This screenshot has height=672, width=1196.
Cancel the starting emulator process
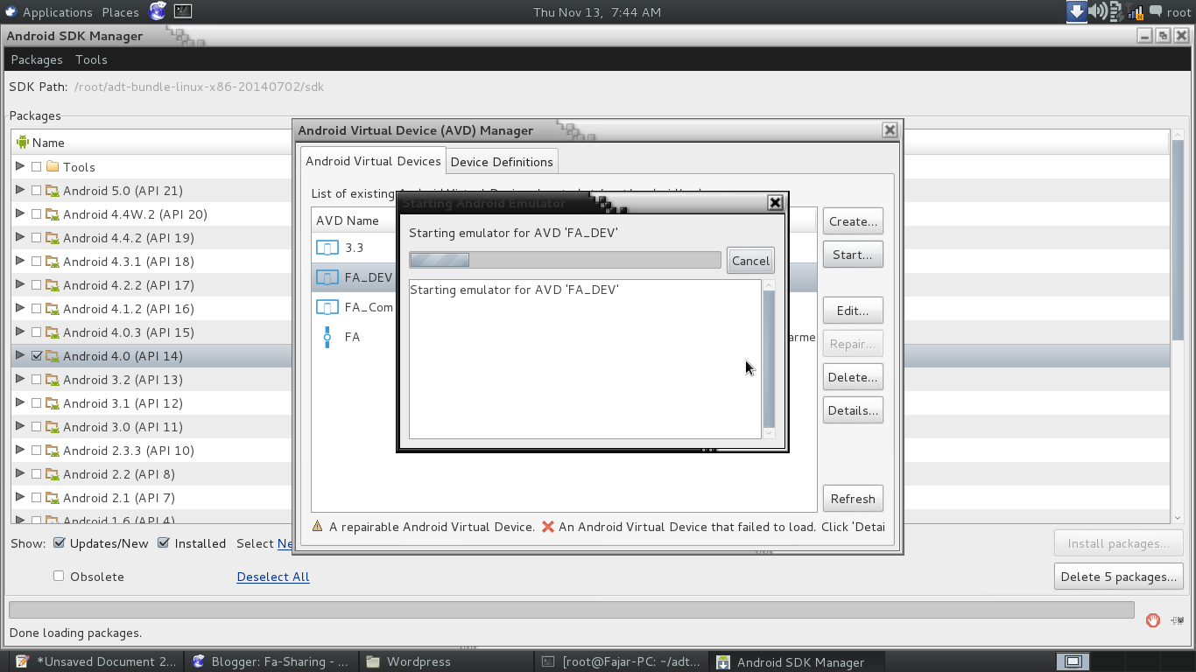[x=749, y=259]
